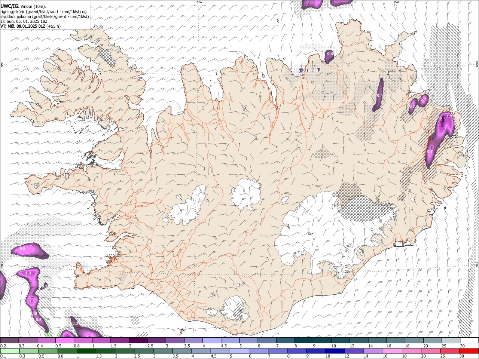Image resolution: width=479 pixels, height=359 pixels.
Task: Click the dark purple 2–2.5 swatch in the upper scale
Action: click(138, 341)
